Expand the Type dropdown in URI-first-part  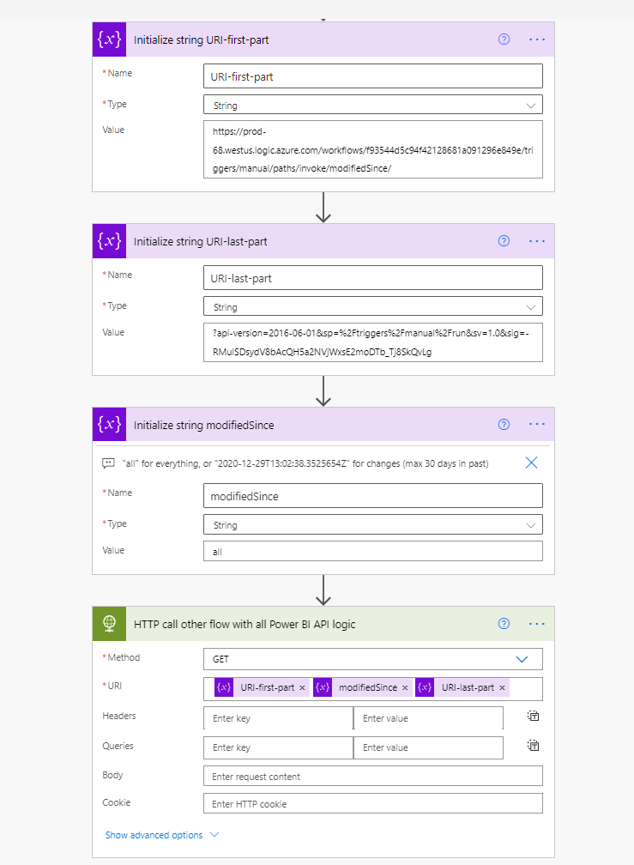click(x=372, y=105)
